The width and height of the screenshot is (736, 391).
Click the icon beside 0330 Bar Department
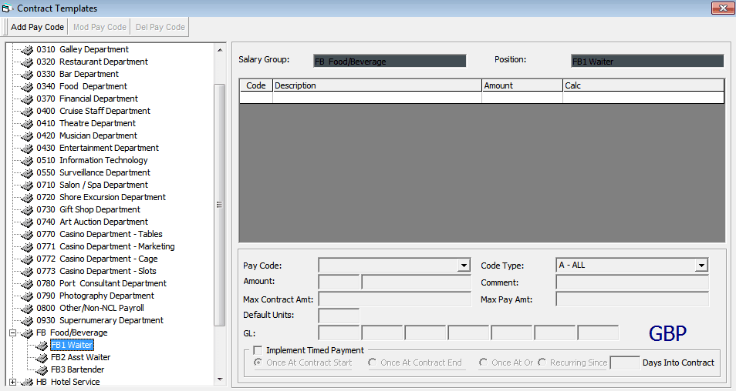(27, 74)
